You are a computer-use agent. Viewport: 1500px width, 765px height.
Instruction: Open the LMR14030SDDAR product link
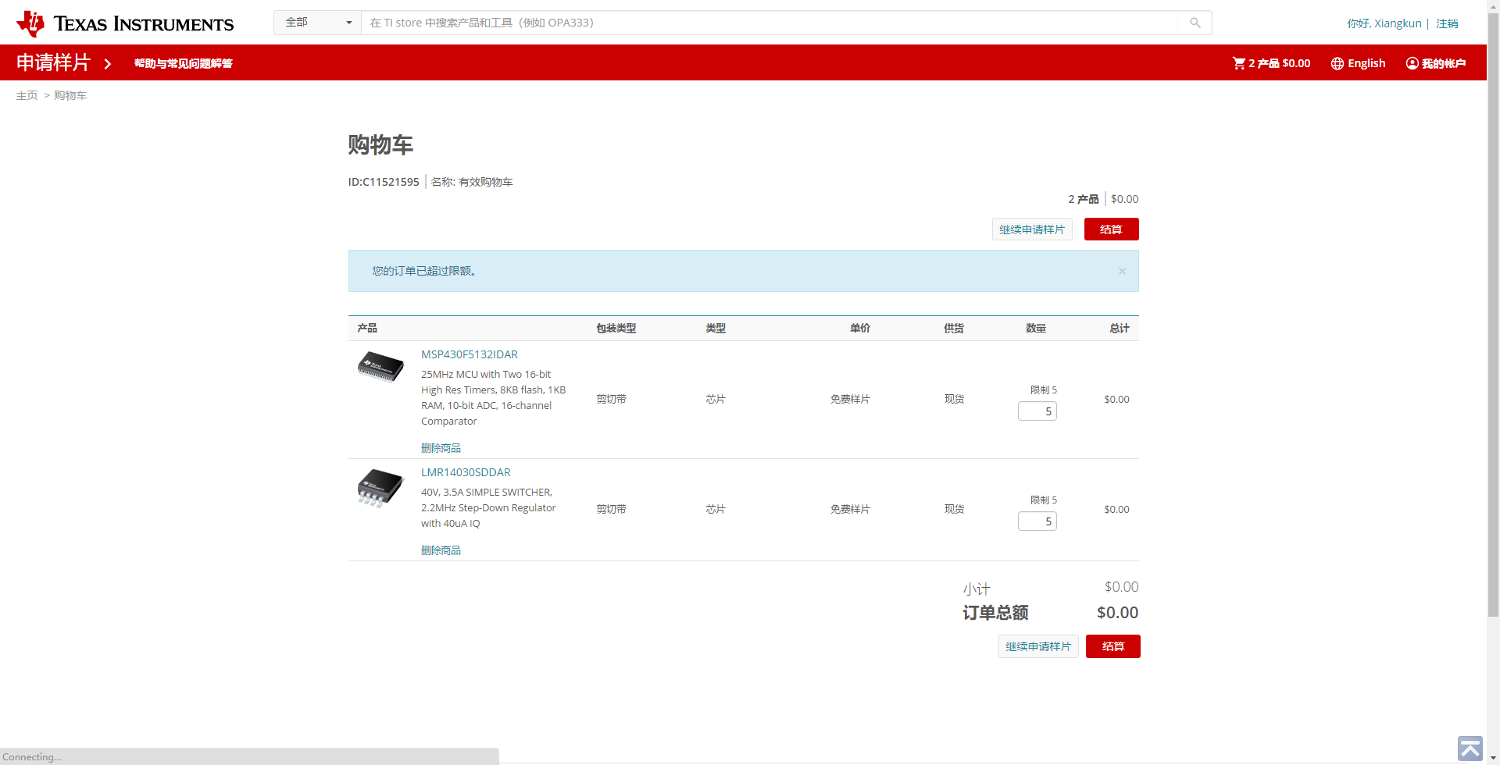(466, 472)
